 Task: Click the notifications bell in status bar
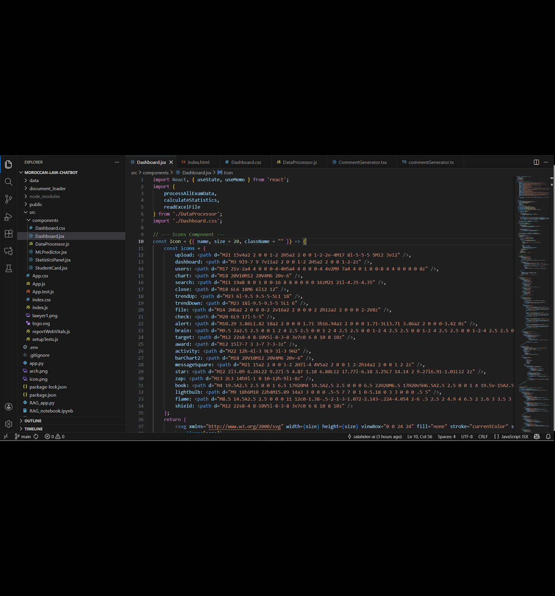click(x=548, y=437)
